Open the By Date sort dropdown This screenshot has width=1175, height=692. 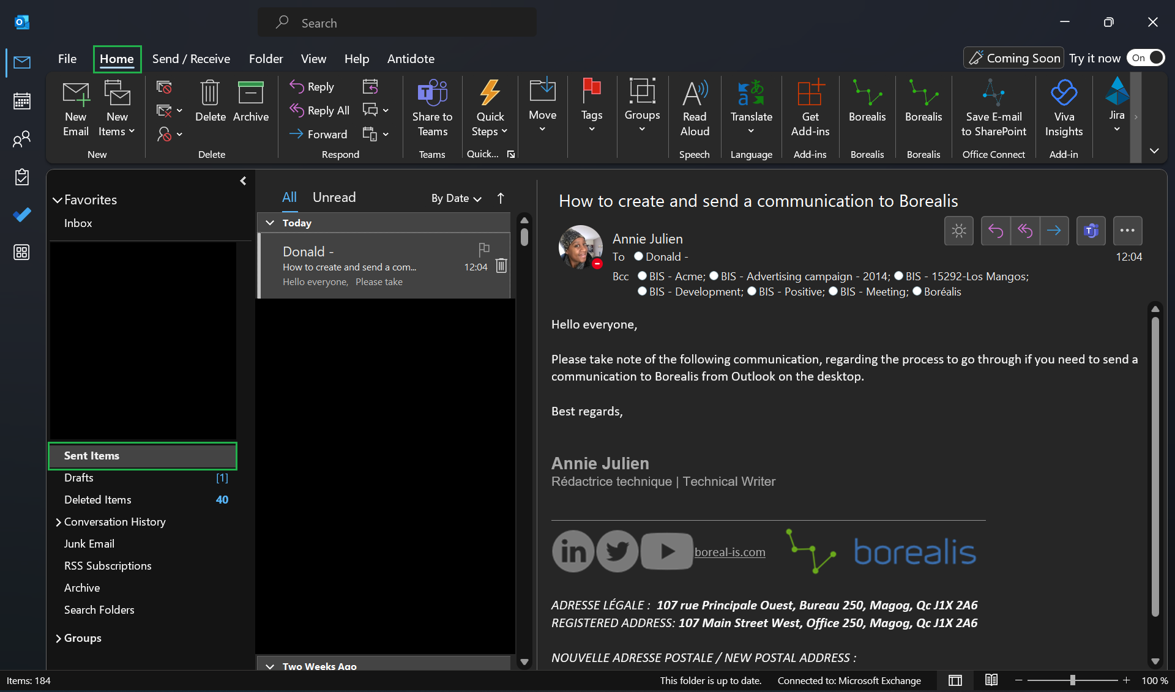tap(456, 198)
